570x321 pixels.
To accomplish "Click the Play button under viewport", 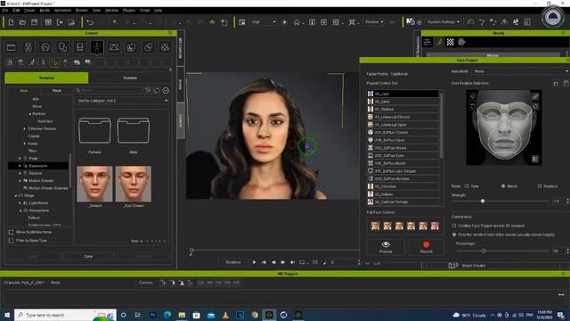I will click(254, 262).
